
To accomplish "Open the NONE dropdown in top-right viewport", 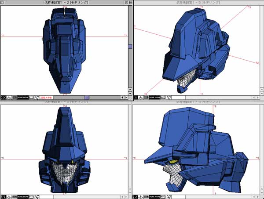I will [x=152, y=97].
